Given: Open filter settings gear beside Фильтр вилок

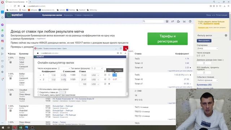Looking at the screenshot, I should pos(226,35).
